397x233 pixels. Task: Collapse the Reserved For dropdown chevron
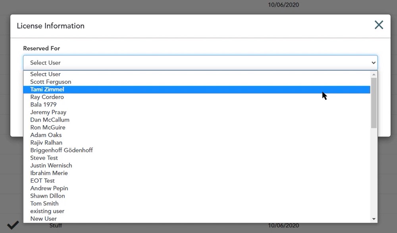(x=374, y=63)
